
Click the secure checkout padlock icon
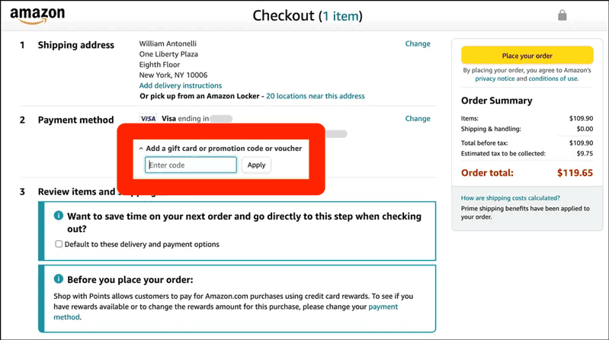point(562,15)
